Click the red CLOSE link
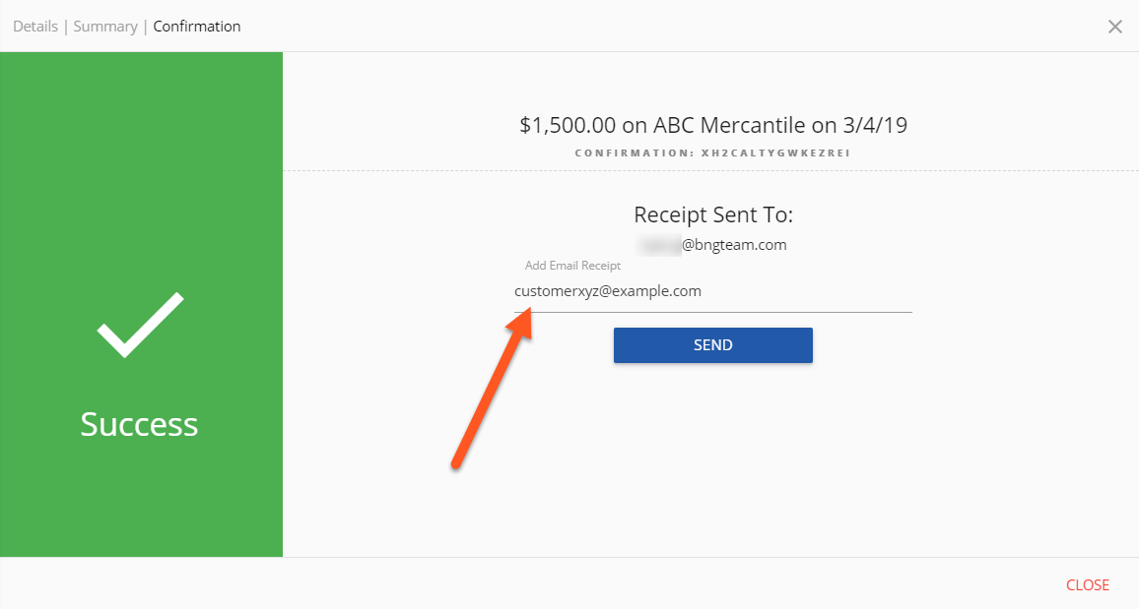This screenshot has height=609, width=1139. [1088, 584]
